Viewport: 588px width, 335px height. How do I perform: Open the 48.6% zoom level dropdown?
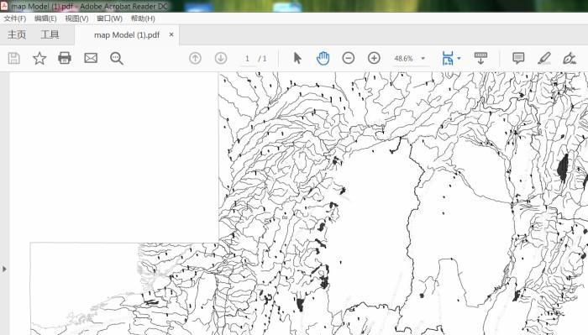(x=423, y=59)
